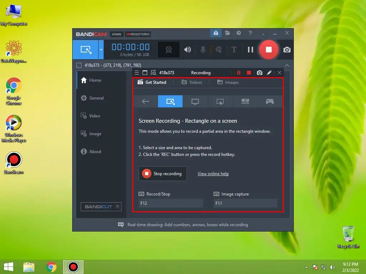Select the around mouse recording mode
The height and width of the screenshot is (274, 366).
pyautogui.click(x=220, y=101)
